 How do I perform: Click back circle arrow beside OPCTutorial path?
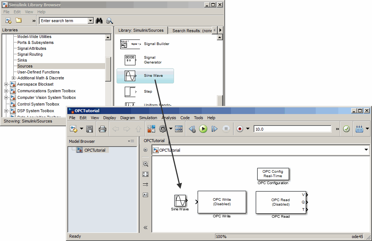coord(145,150)
